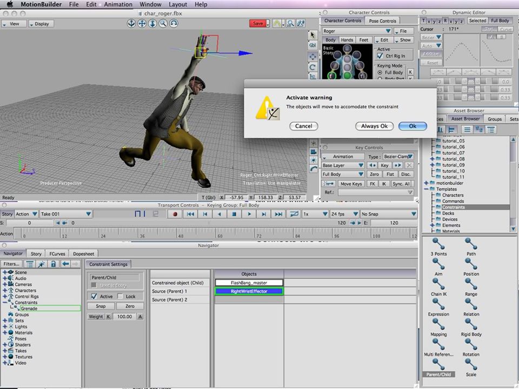
Task: Click the record button in Transport Controls
Action: point(175,214)
